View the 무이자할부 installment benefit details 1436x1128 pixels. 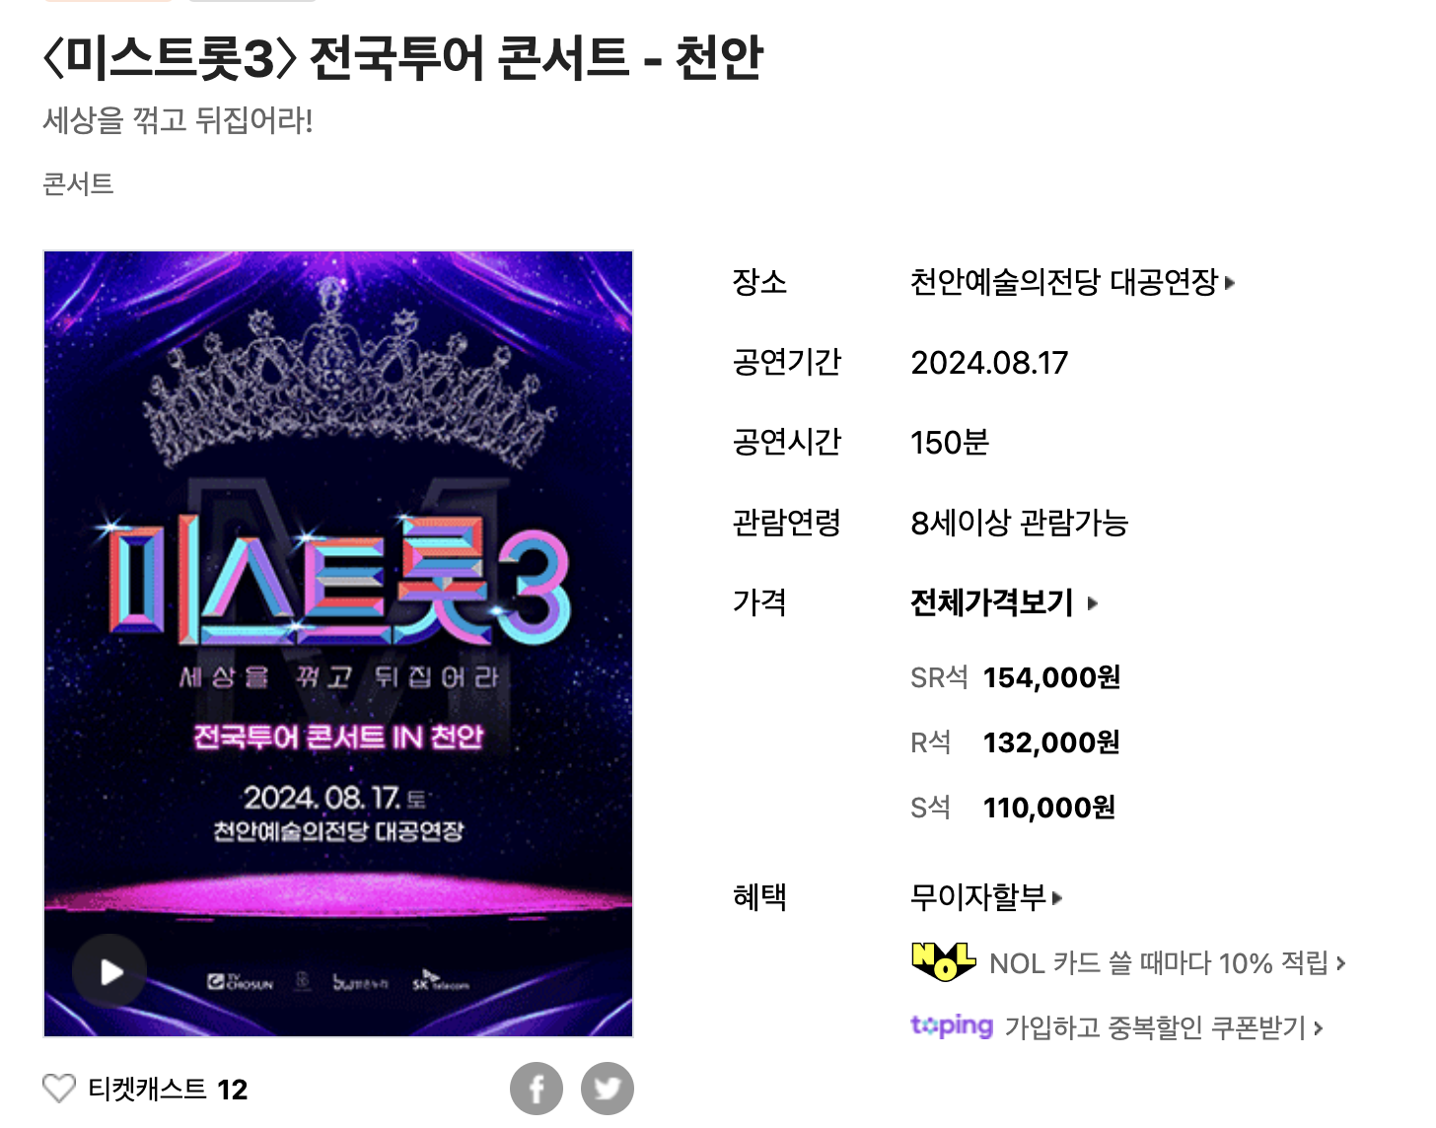[978, 897]
